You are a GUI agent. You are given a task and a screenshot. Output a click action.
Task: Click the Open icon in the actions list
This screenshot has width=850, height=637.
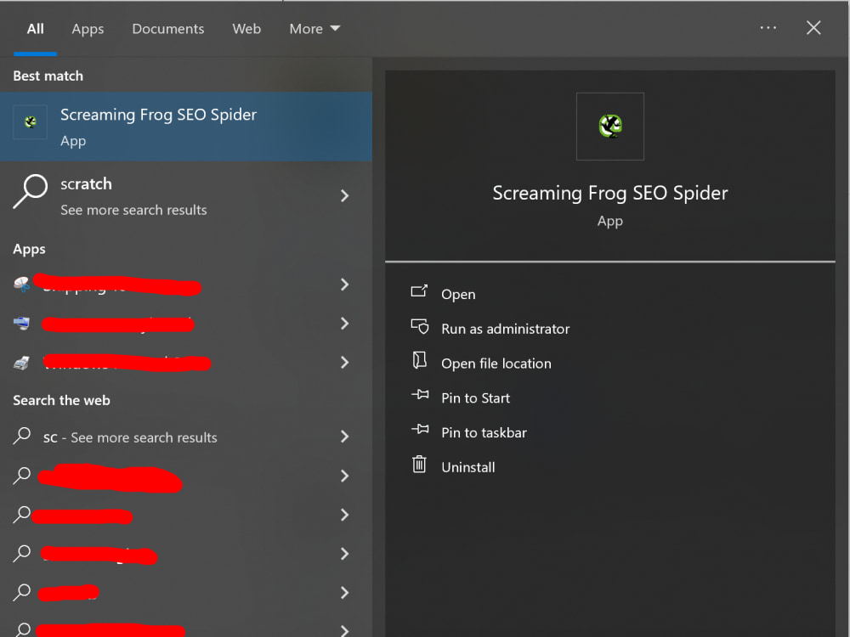click(419, 291)
